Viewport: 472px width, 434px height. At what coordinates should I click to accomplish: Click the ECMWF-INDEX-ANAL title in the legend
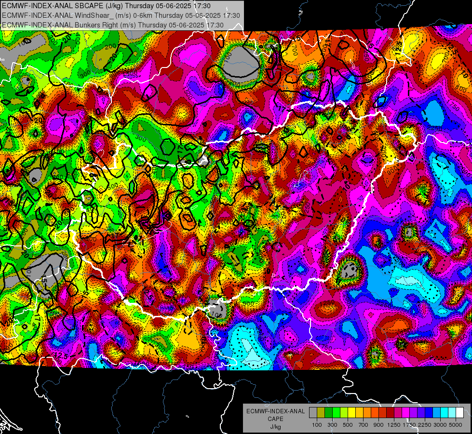click(275, 411)
